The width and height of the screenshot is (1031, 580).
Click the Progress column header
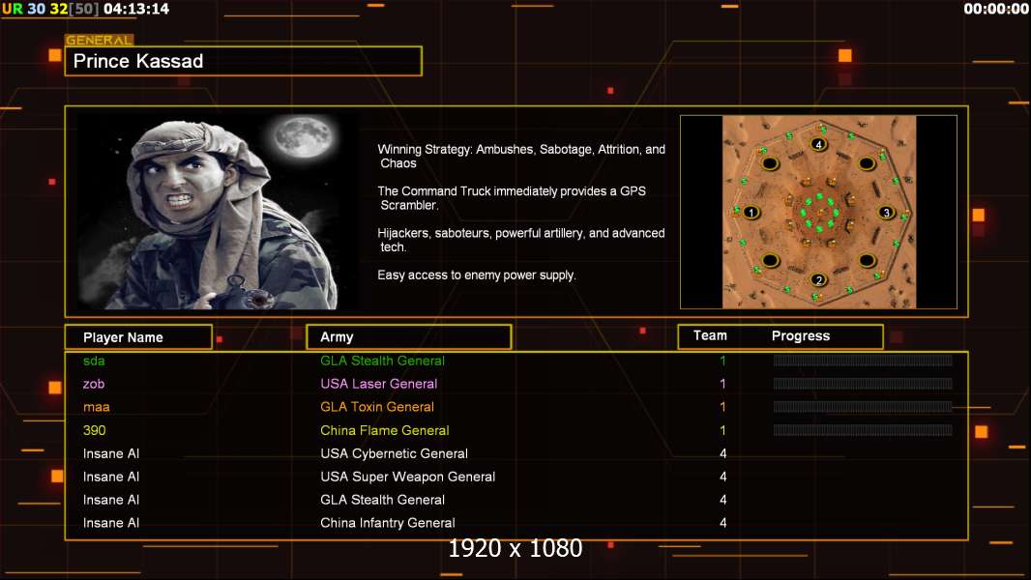(x=801, y=335)
